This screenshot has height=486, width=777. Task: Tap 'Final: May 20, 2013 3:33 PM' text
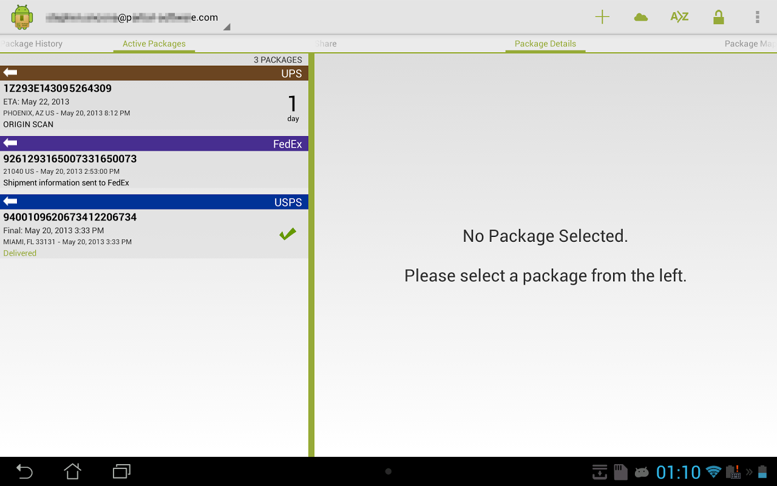point(53,230)
